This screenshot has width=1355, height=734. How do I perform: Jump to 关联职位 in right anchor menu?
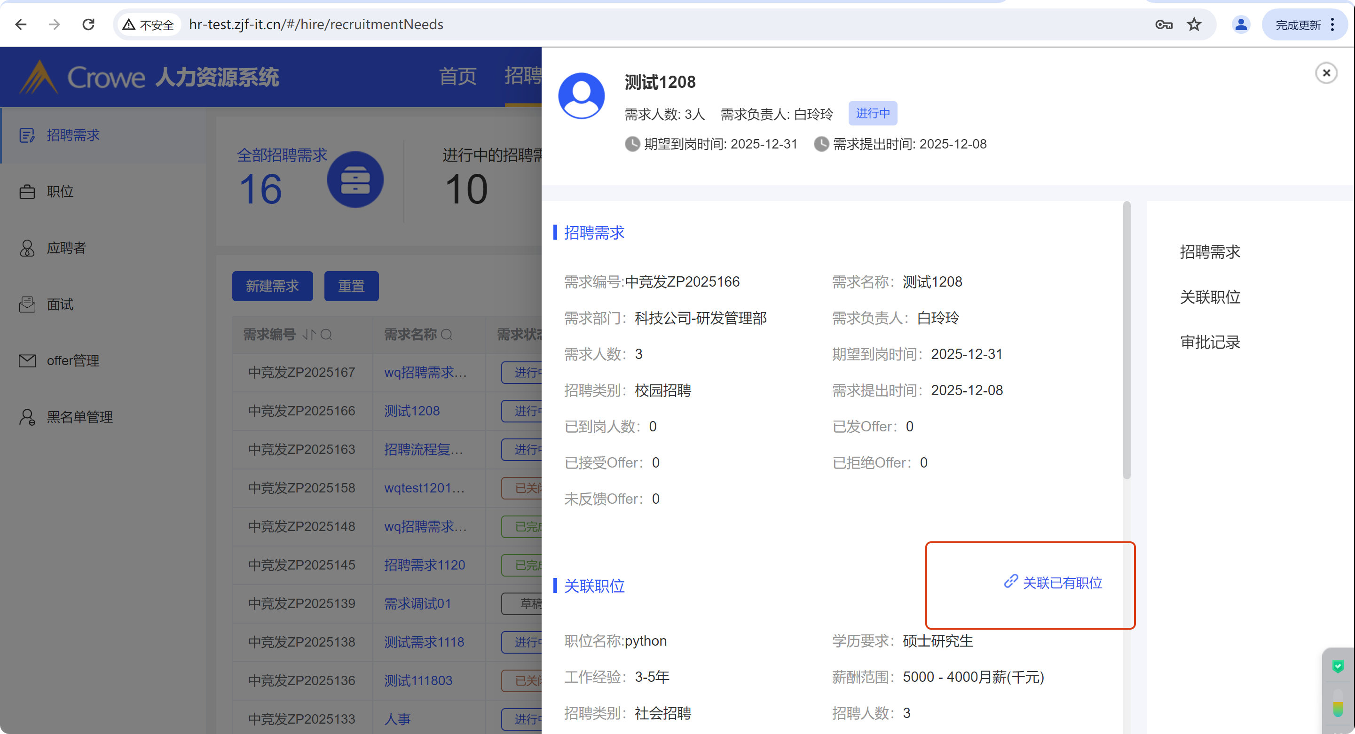1209,297
